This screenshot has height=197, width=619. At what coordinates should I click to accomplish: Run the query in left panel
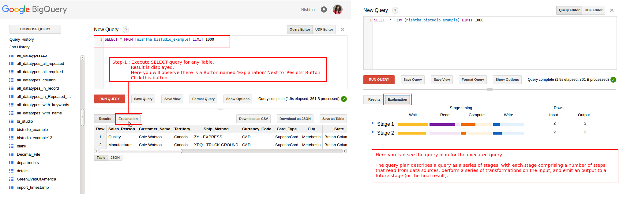click(110, 99)
